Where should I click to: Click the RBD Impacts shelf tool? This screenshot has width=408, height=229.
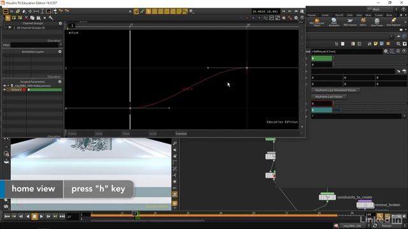(350, 22)
